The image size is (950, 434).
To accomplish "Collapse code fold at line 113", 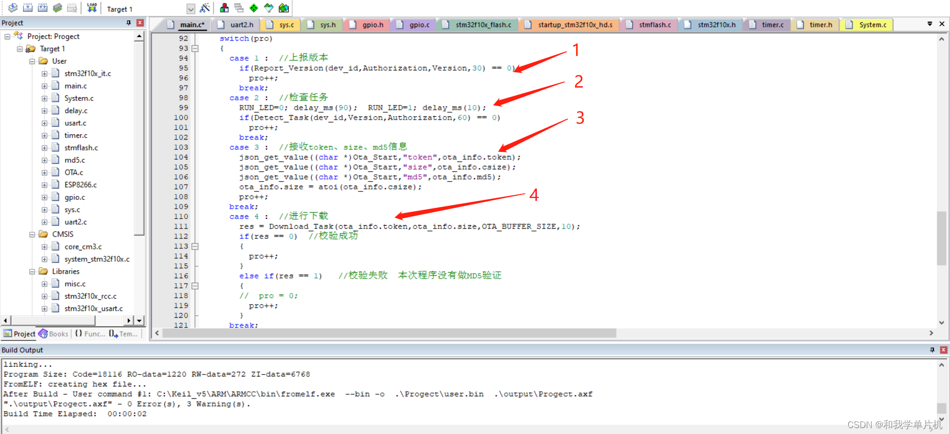I will pyautogui.click(x=195, y=246).
